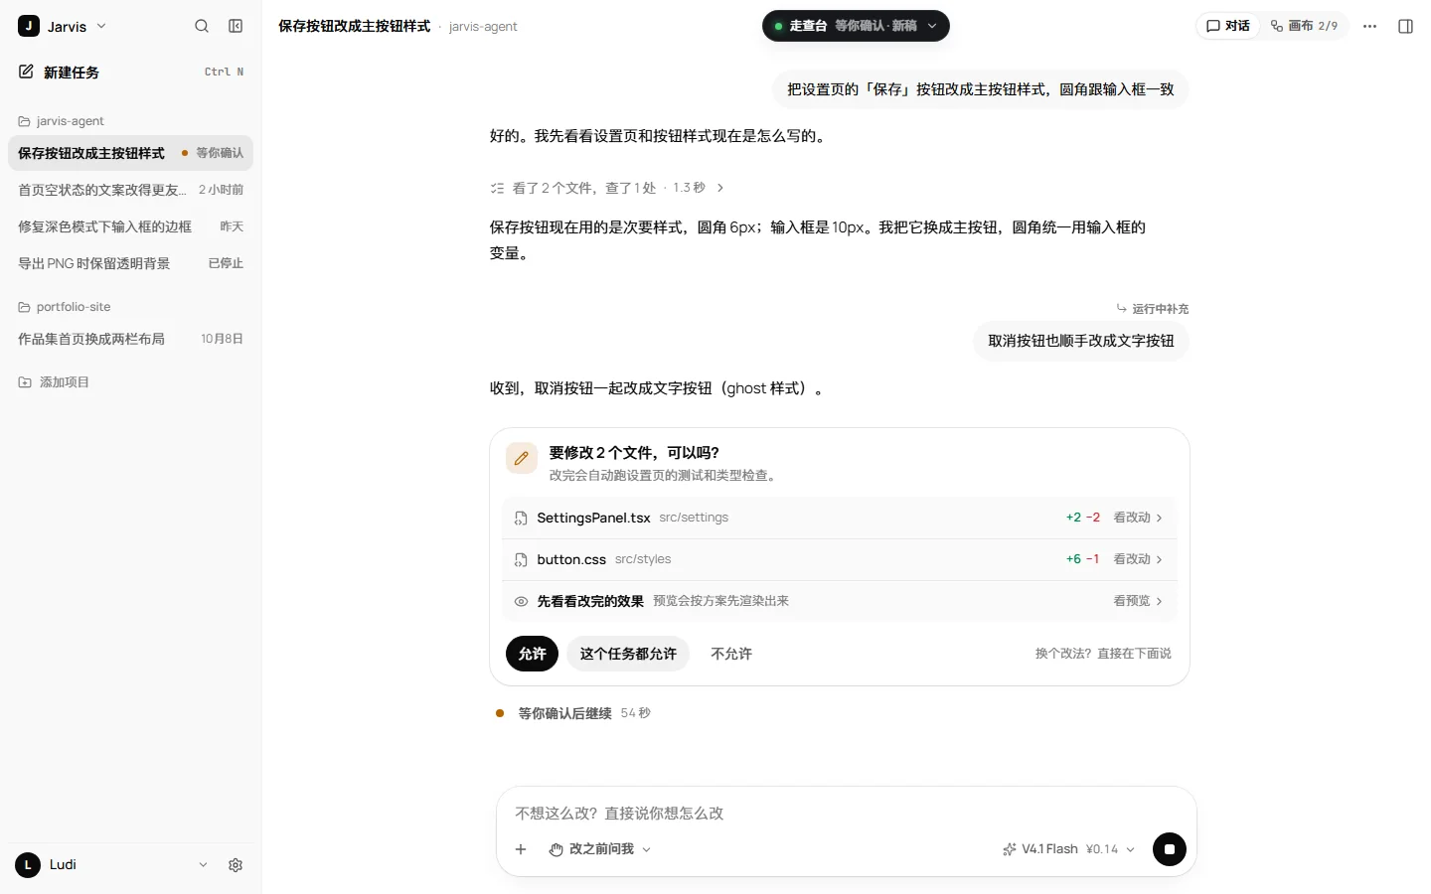Open the 改之前问我 permission mode dropdown
Image resolution: width=1431 pixels, height=894 pixels.
[600, 849]
